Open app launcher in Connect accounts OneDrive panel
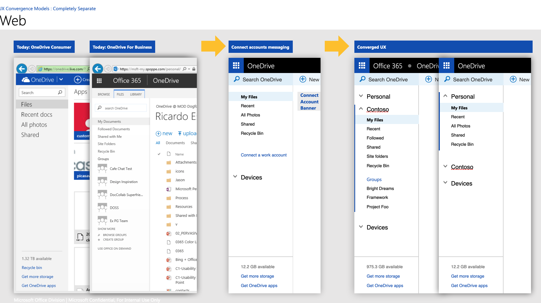Image resolution: width=541 pixels, height=303 pixels. click(236, 65)
